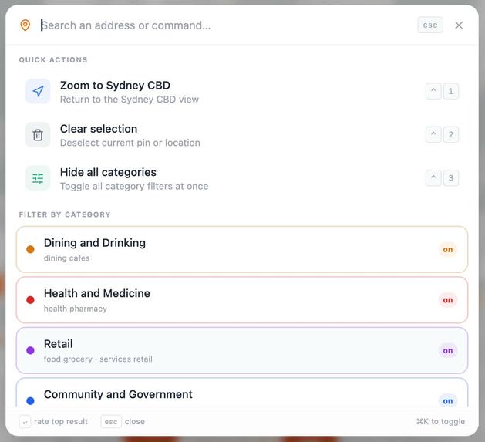The image size is (485, 442).
Task: Click the orange location pin icon
Action: click(25, 25)
